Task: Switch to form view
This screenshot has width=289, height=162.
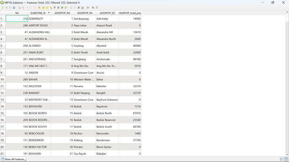Action: pos(281,159)
